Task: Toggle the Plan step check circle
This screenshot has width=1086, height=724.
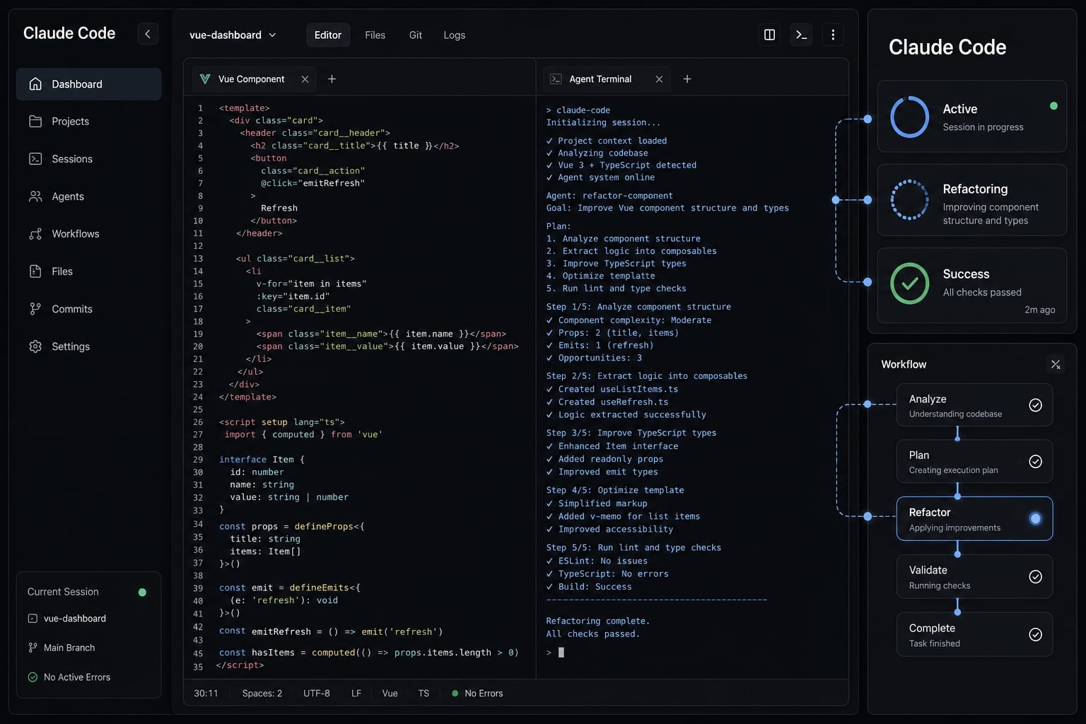Action: click(1035, 462)
